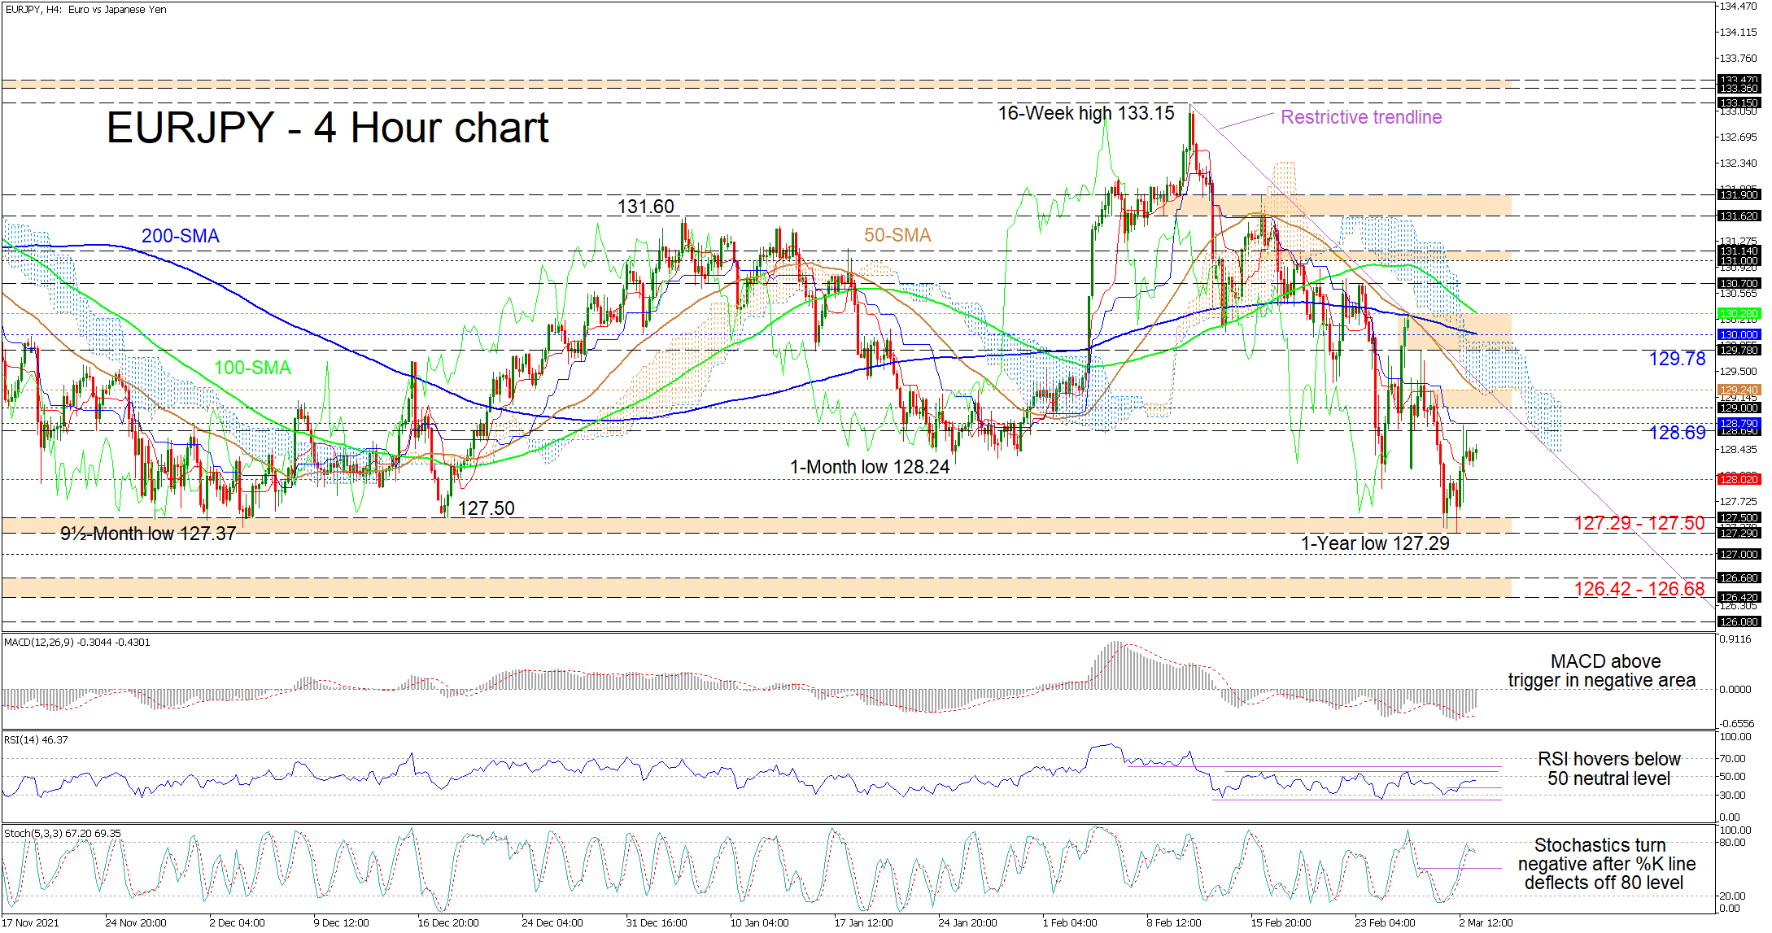
Task: Click the 127.29 - 127.50 support zone label
Action: pyautogui.click(x=1639, y=523)
